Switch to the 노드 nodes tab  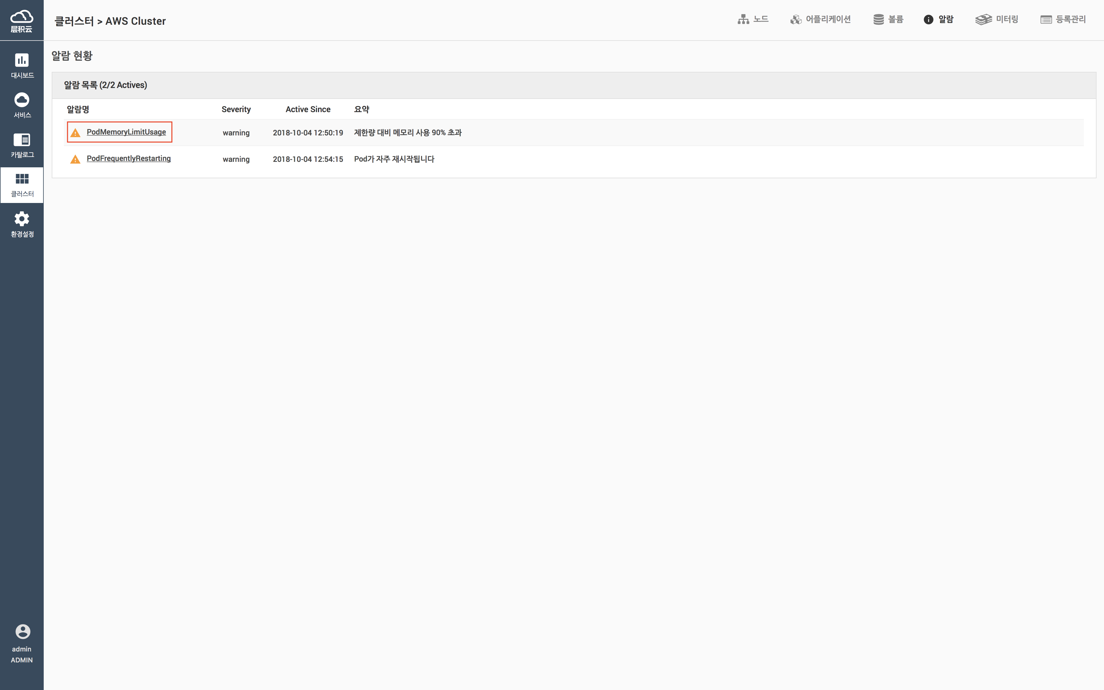(753, 19)
